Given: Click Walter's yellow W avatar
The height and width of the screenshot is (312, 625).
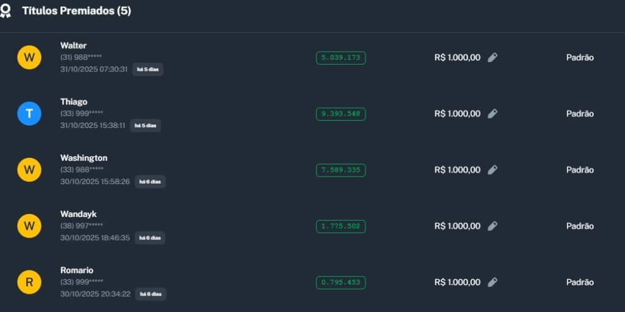Looking at the screenshot, I should [29, 57].
